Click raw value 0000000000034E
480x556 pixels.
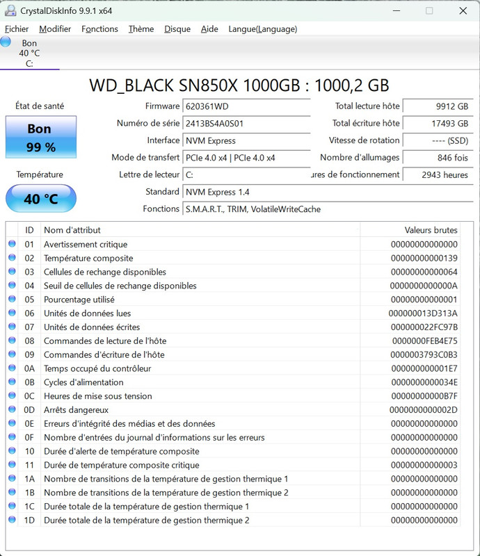pyautogui.click(x=424, y=382)
